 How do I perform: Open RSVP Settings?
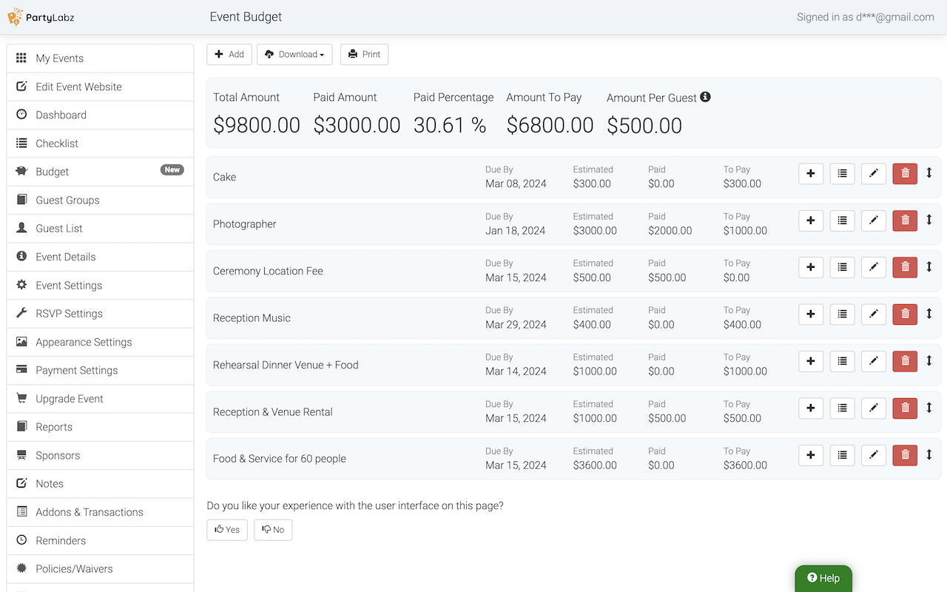(100, 314)
